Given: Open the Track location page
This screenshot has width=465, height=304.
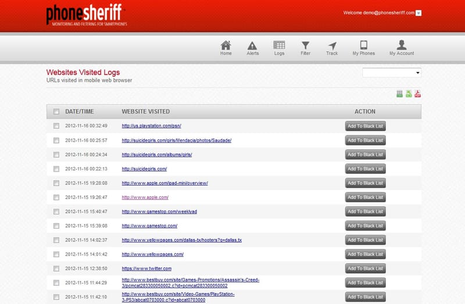Looking at the screenshot, I should tap(332, 48).
